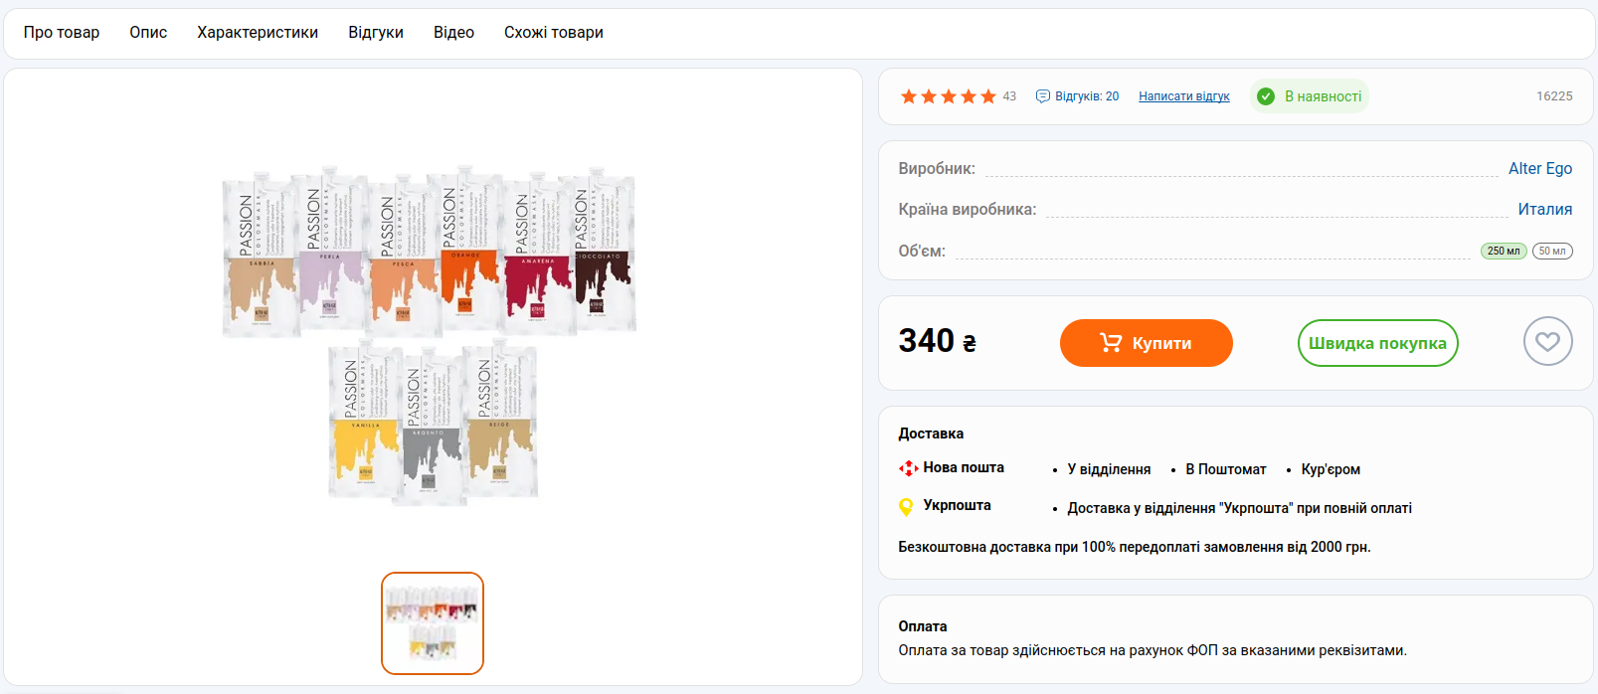Screen dimensions: 1598x694
Task: Click the reviews speech bubble icon
Action: tap(1043, 96)
